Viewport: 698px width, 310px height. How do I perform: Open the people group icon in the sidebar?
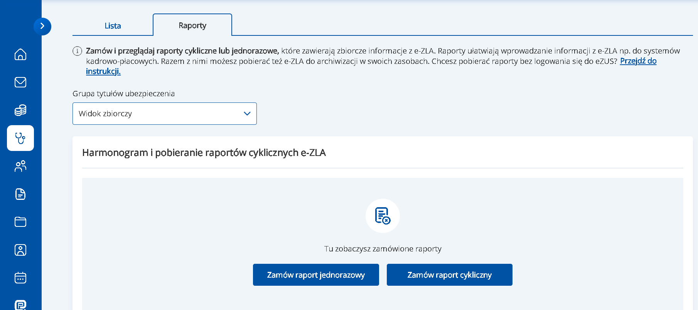click(x=20, y=166)
